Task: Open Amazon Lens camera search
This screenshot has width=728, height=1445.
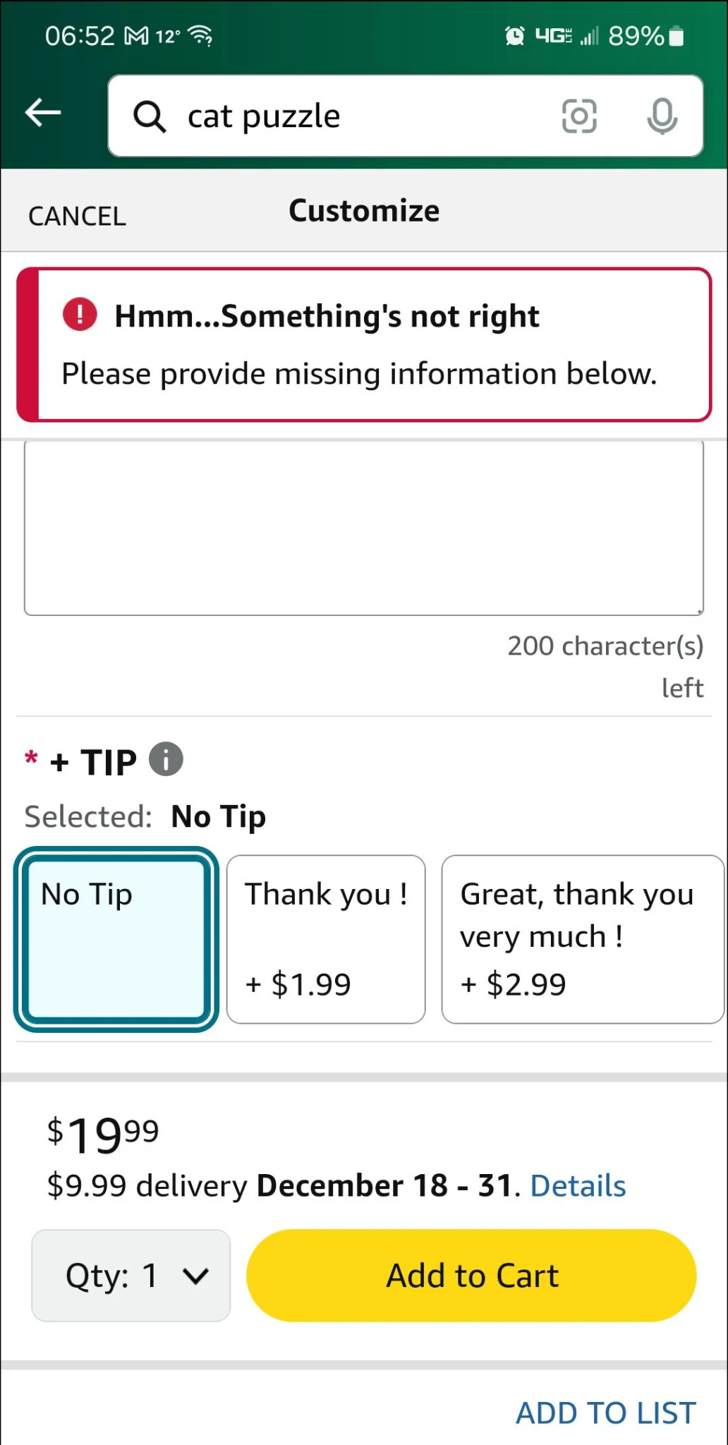Action: pyautogui.click(x=579, y=115)
